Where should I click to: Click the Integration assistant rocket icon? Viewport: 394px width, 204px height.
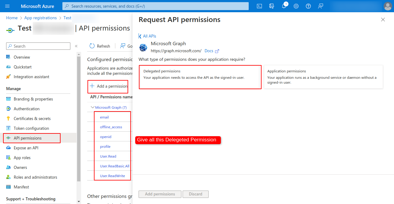coord(8,77)
